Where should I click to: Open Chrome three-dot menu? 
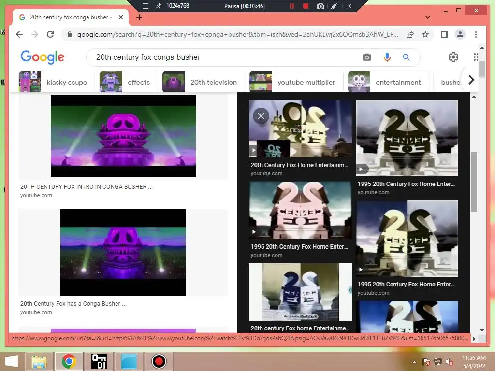(x=476, y=34)
